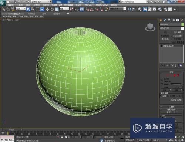Switch to Hierarchy command panel tab

(x=169, y=20)
